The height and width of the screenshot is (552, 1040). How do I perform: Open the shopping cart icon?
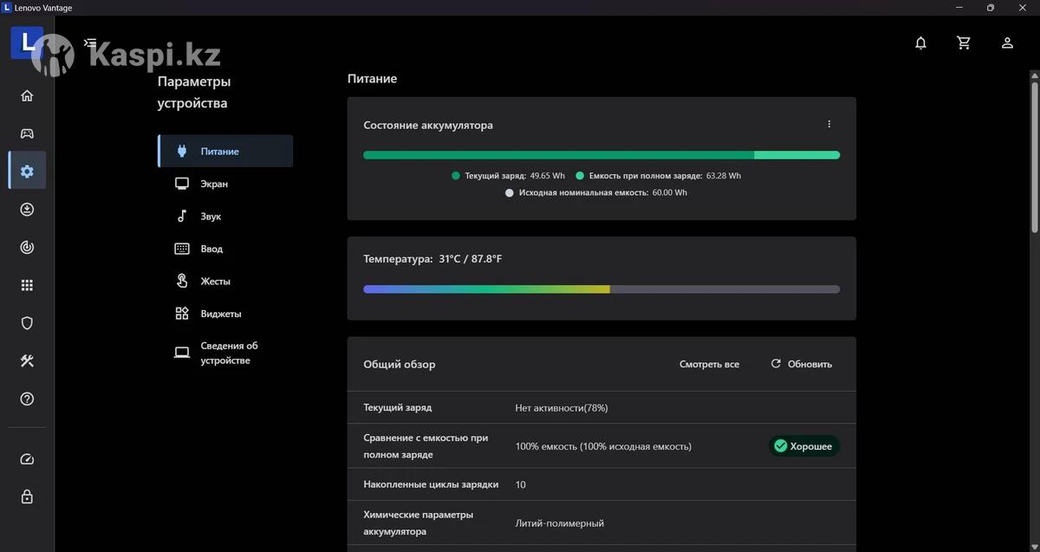click(x=964, y=42)
